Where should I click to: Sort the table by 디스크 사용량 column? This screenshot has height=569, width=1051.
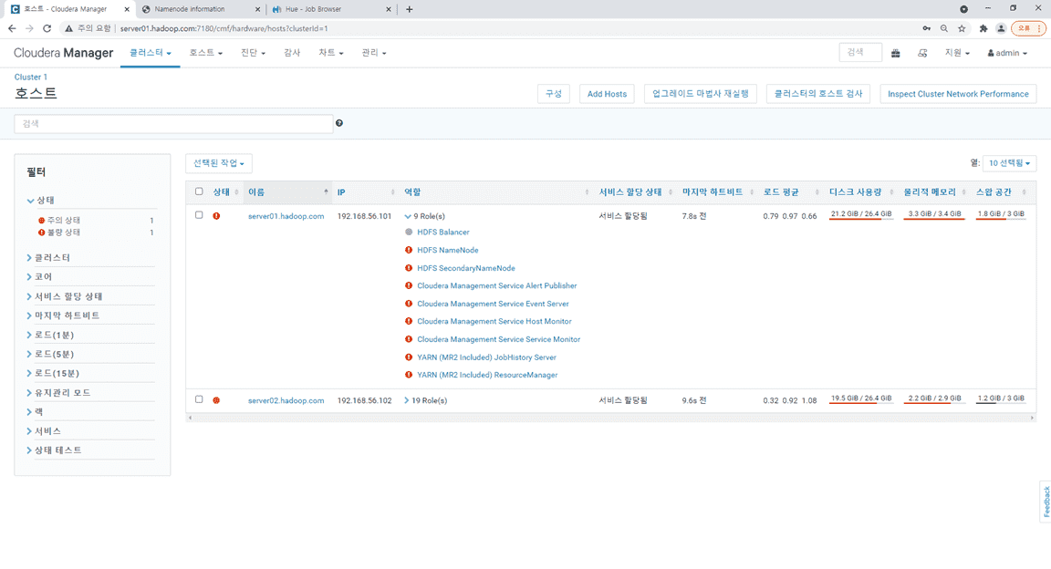click(861, 192)
